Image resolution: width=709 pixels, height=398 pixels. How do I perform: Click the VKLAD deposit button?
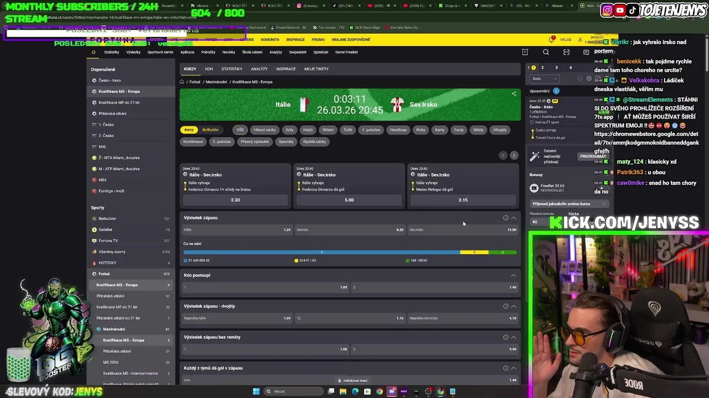pos(566,39)
